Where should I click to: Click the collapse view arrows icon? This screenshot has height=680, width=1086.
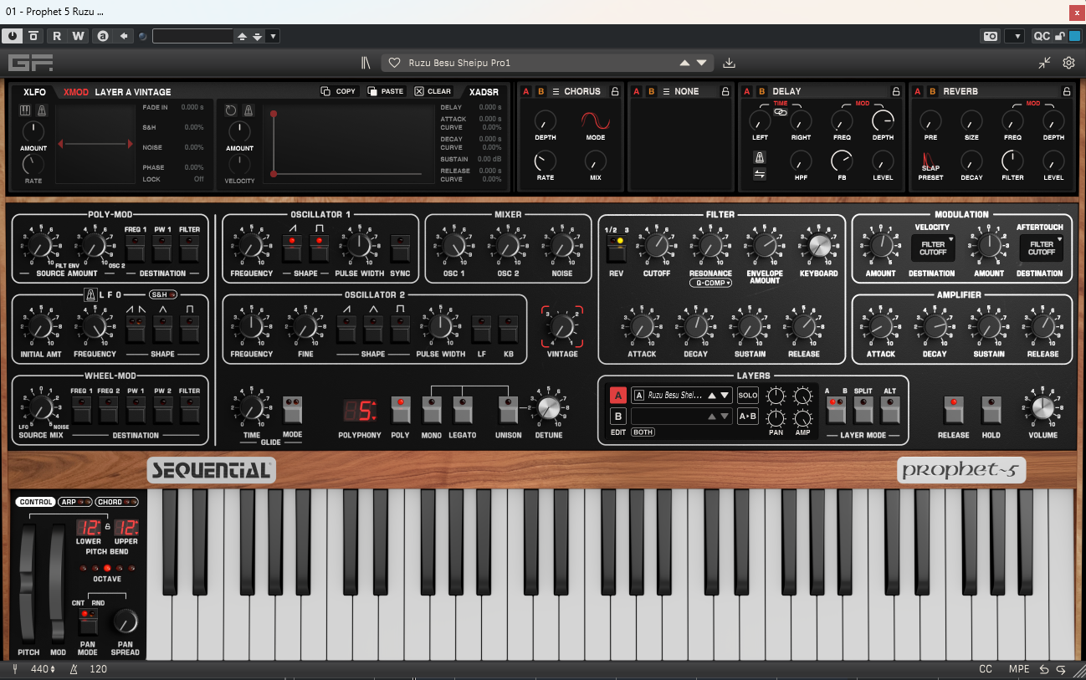[x=1045, y=63]
